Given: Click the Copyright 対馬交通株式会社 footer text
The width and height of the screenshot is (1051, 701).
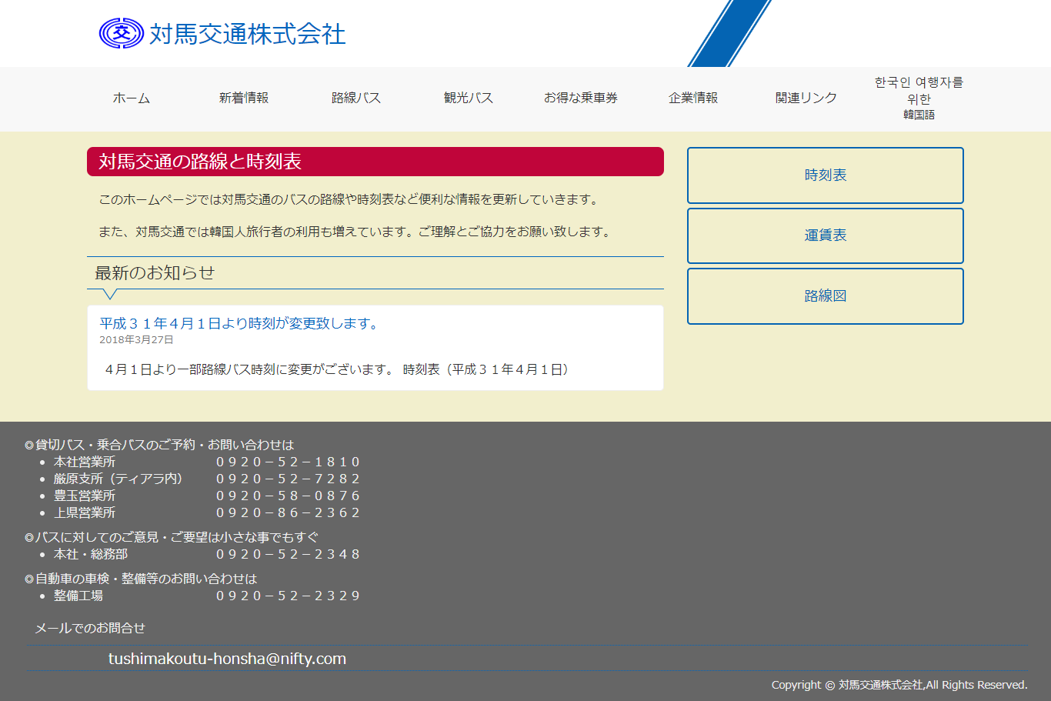Looking at the screenshot, I should point(899,685).
